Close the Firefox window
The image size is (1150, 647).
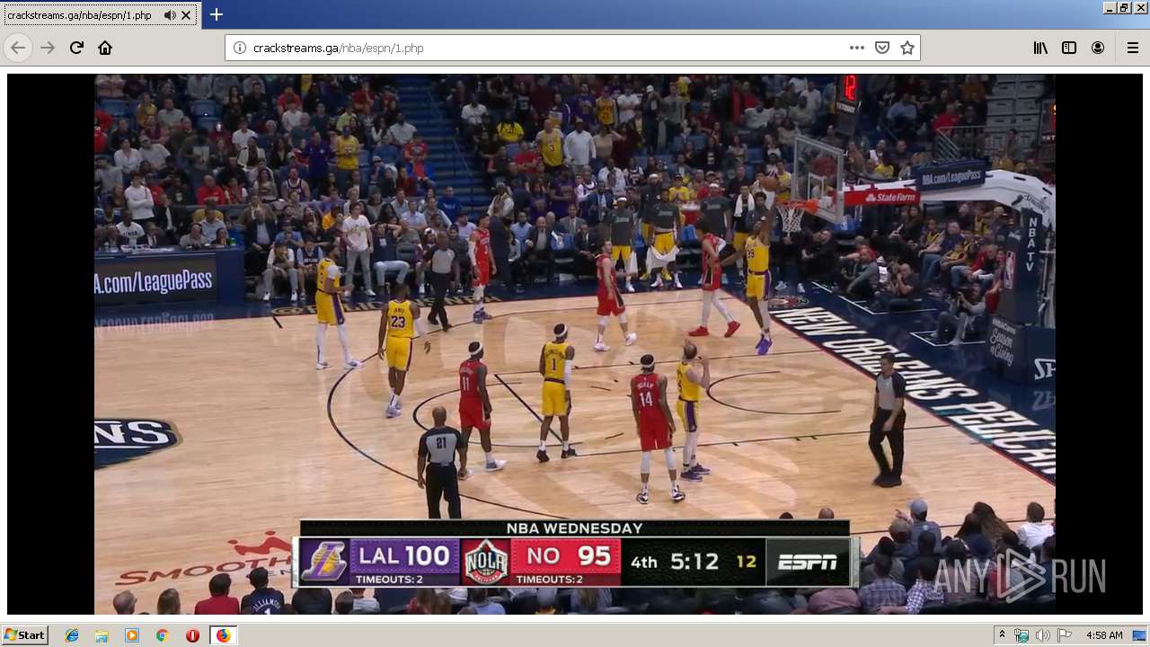[1139, 7]
